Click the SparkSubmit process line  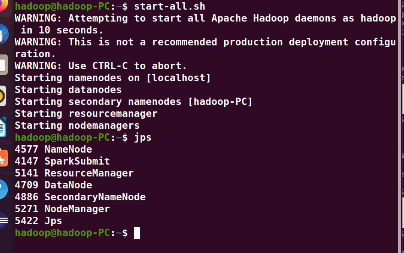coord(62,161)
